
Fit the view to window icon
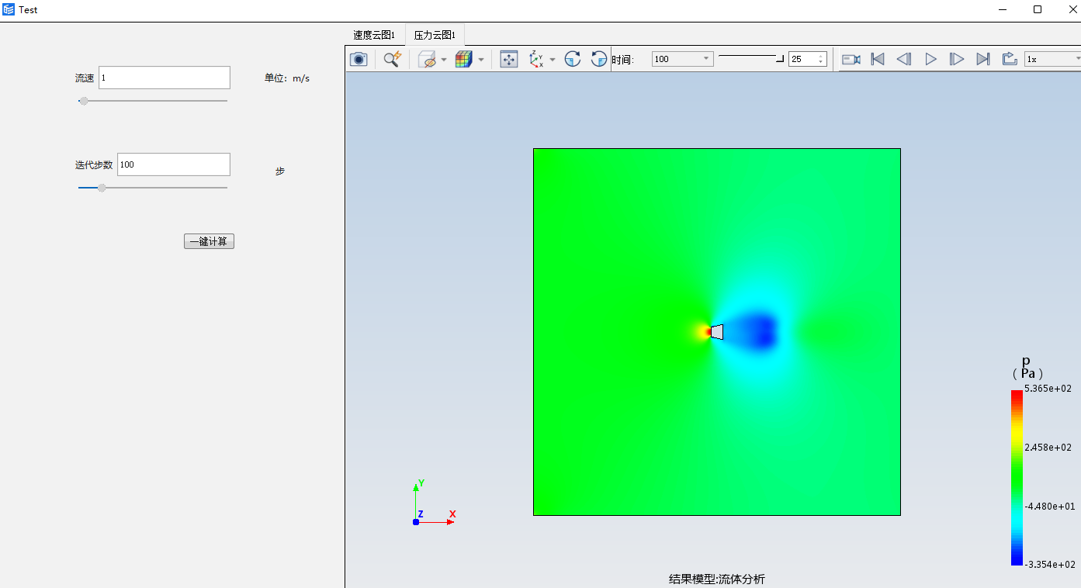coord(509,59)
